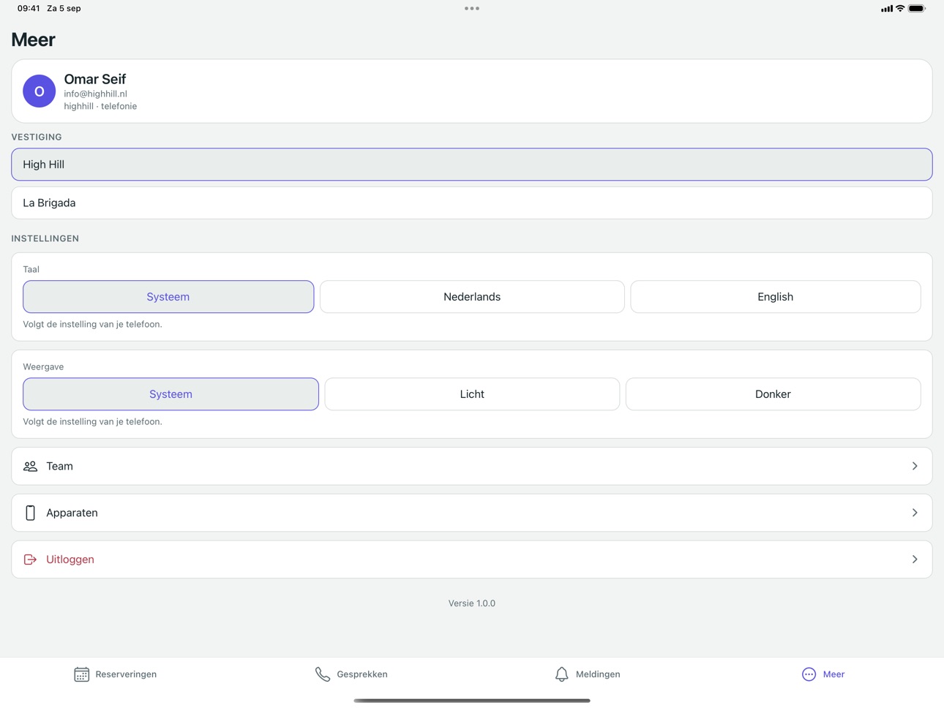The width and height of the screenshot is (944, 708).
Task: Tap the Uitloggen row chevron
Action: pos(915,560)
